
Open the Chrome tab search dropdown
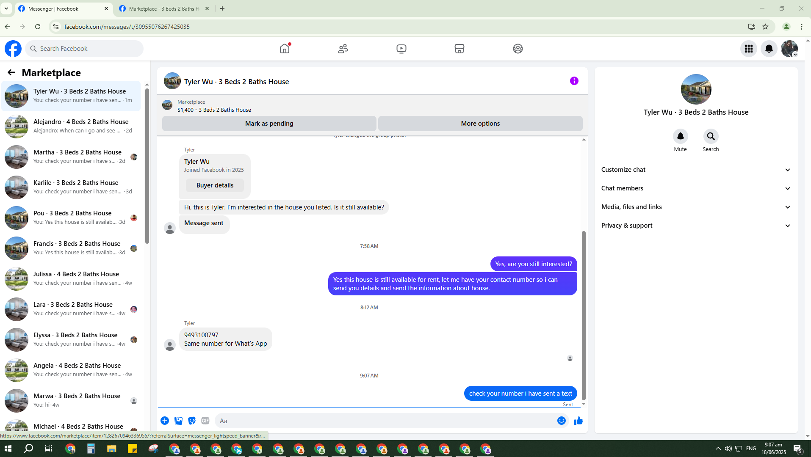(6, 8)
